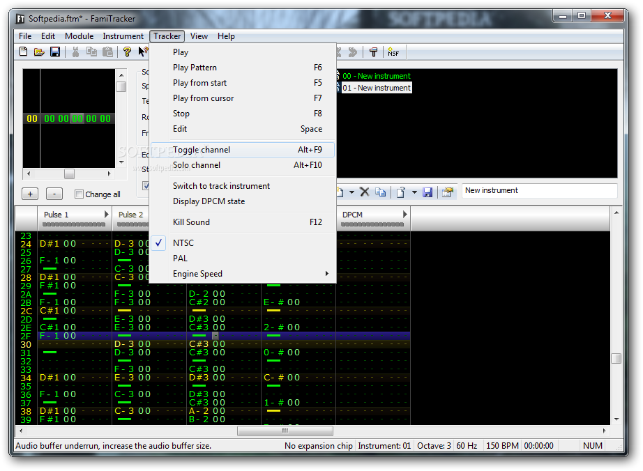Choose Switch to track instrument

[x=243, y=186]
